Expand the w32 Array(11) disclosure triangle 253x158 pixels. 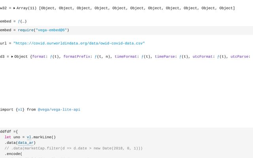14,8
